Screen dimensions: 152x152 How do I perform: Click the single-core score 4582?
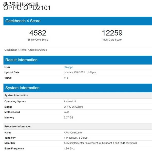pyautogui.click(x=38, y=33)
